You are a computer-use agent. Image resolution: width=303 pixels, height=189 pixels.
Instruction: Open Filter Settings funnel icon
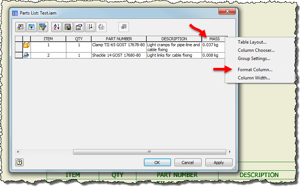[43, 27]
